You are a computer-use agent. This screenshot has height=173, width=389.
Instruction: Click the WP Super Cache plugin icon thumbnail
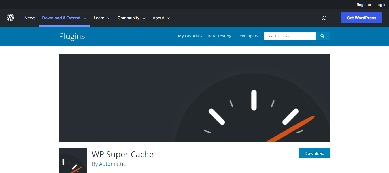73,161
